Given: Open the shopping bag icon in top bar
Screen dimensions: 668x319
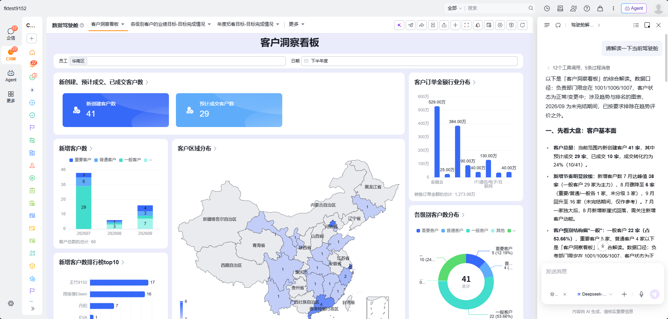Looking at the screenshot, I should 600,8.
